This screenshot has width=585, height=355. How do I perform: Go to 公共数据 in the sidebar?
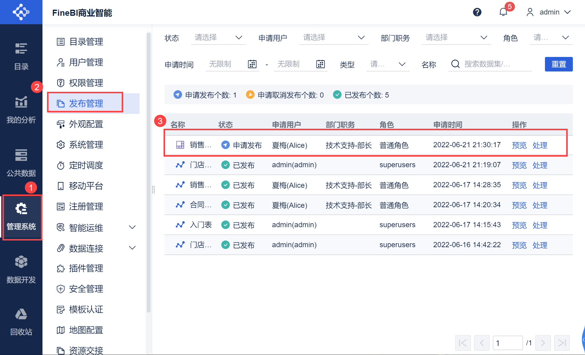point(21,163)
